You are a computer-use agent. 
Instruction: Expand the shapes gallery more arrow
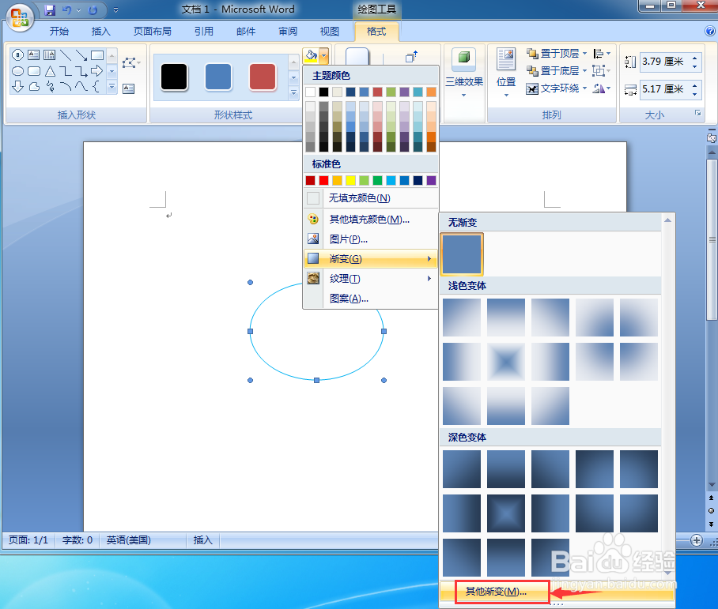111,86
